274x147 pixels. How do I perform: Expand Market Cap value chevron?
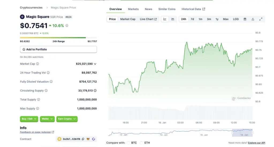click(95, 64)
